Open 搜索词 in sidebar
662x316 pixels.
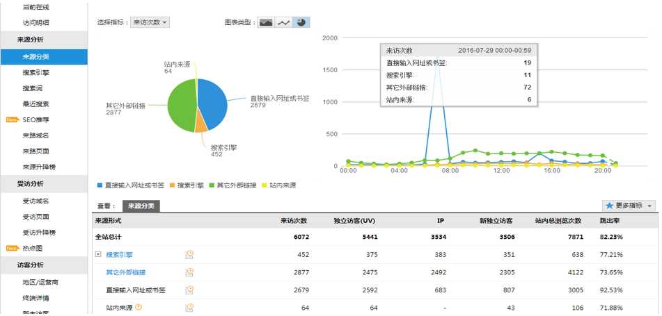click(33, 88)
